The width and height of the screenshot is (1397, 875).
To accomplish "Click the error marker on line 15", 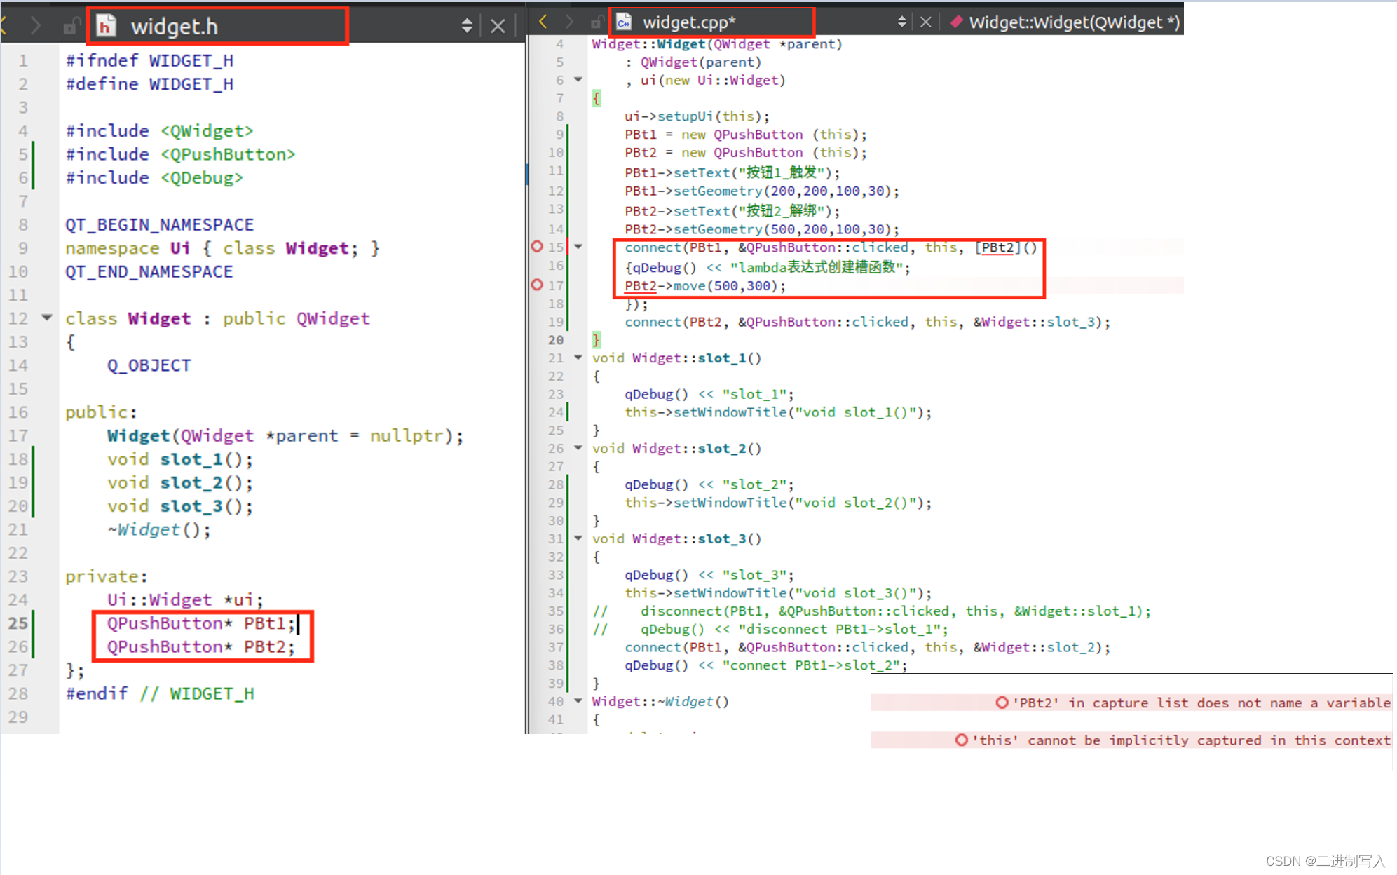I will point(537,246).
